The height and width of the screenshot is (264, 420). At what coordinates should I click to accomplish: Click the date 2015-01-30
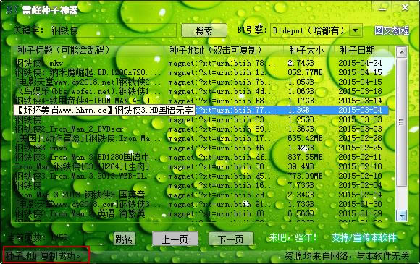[360, 205]
